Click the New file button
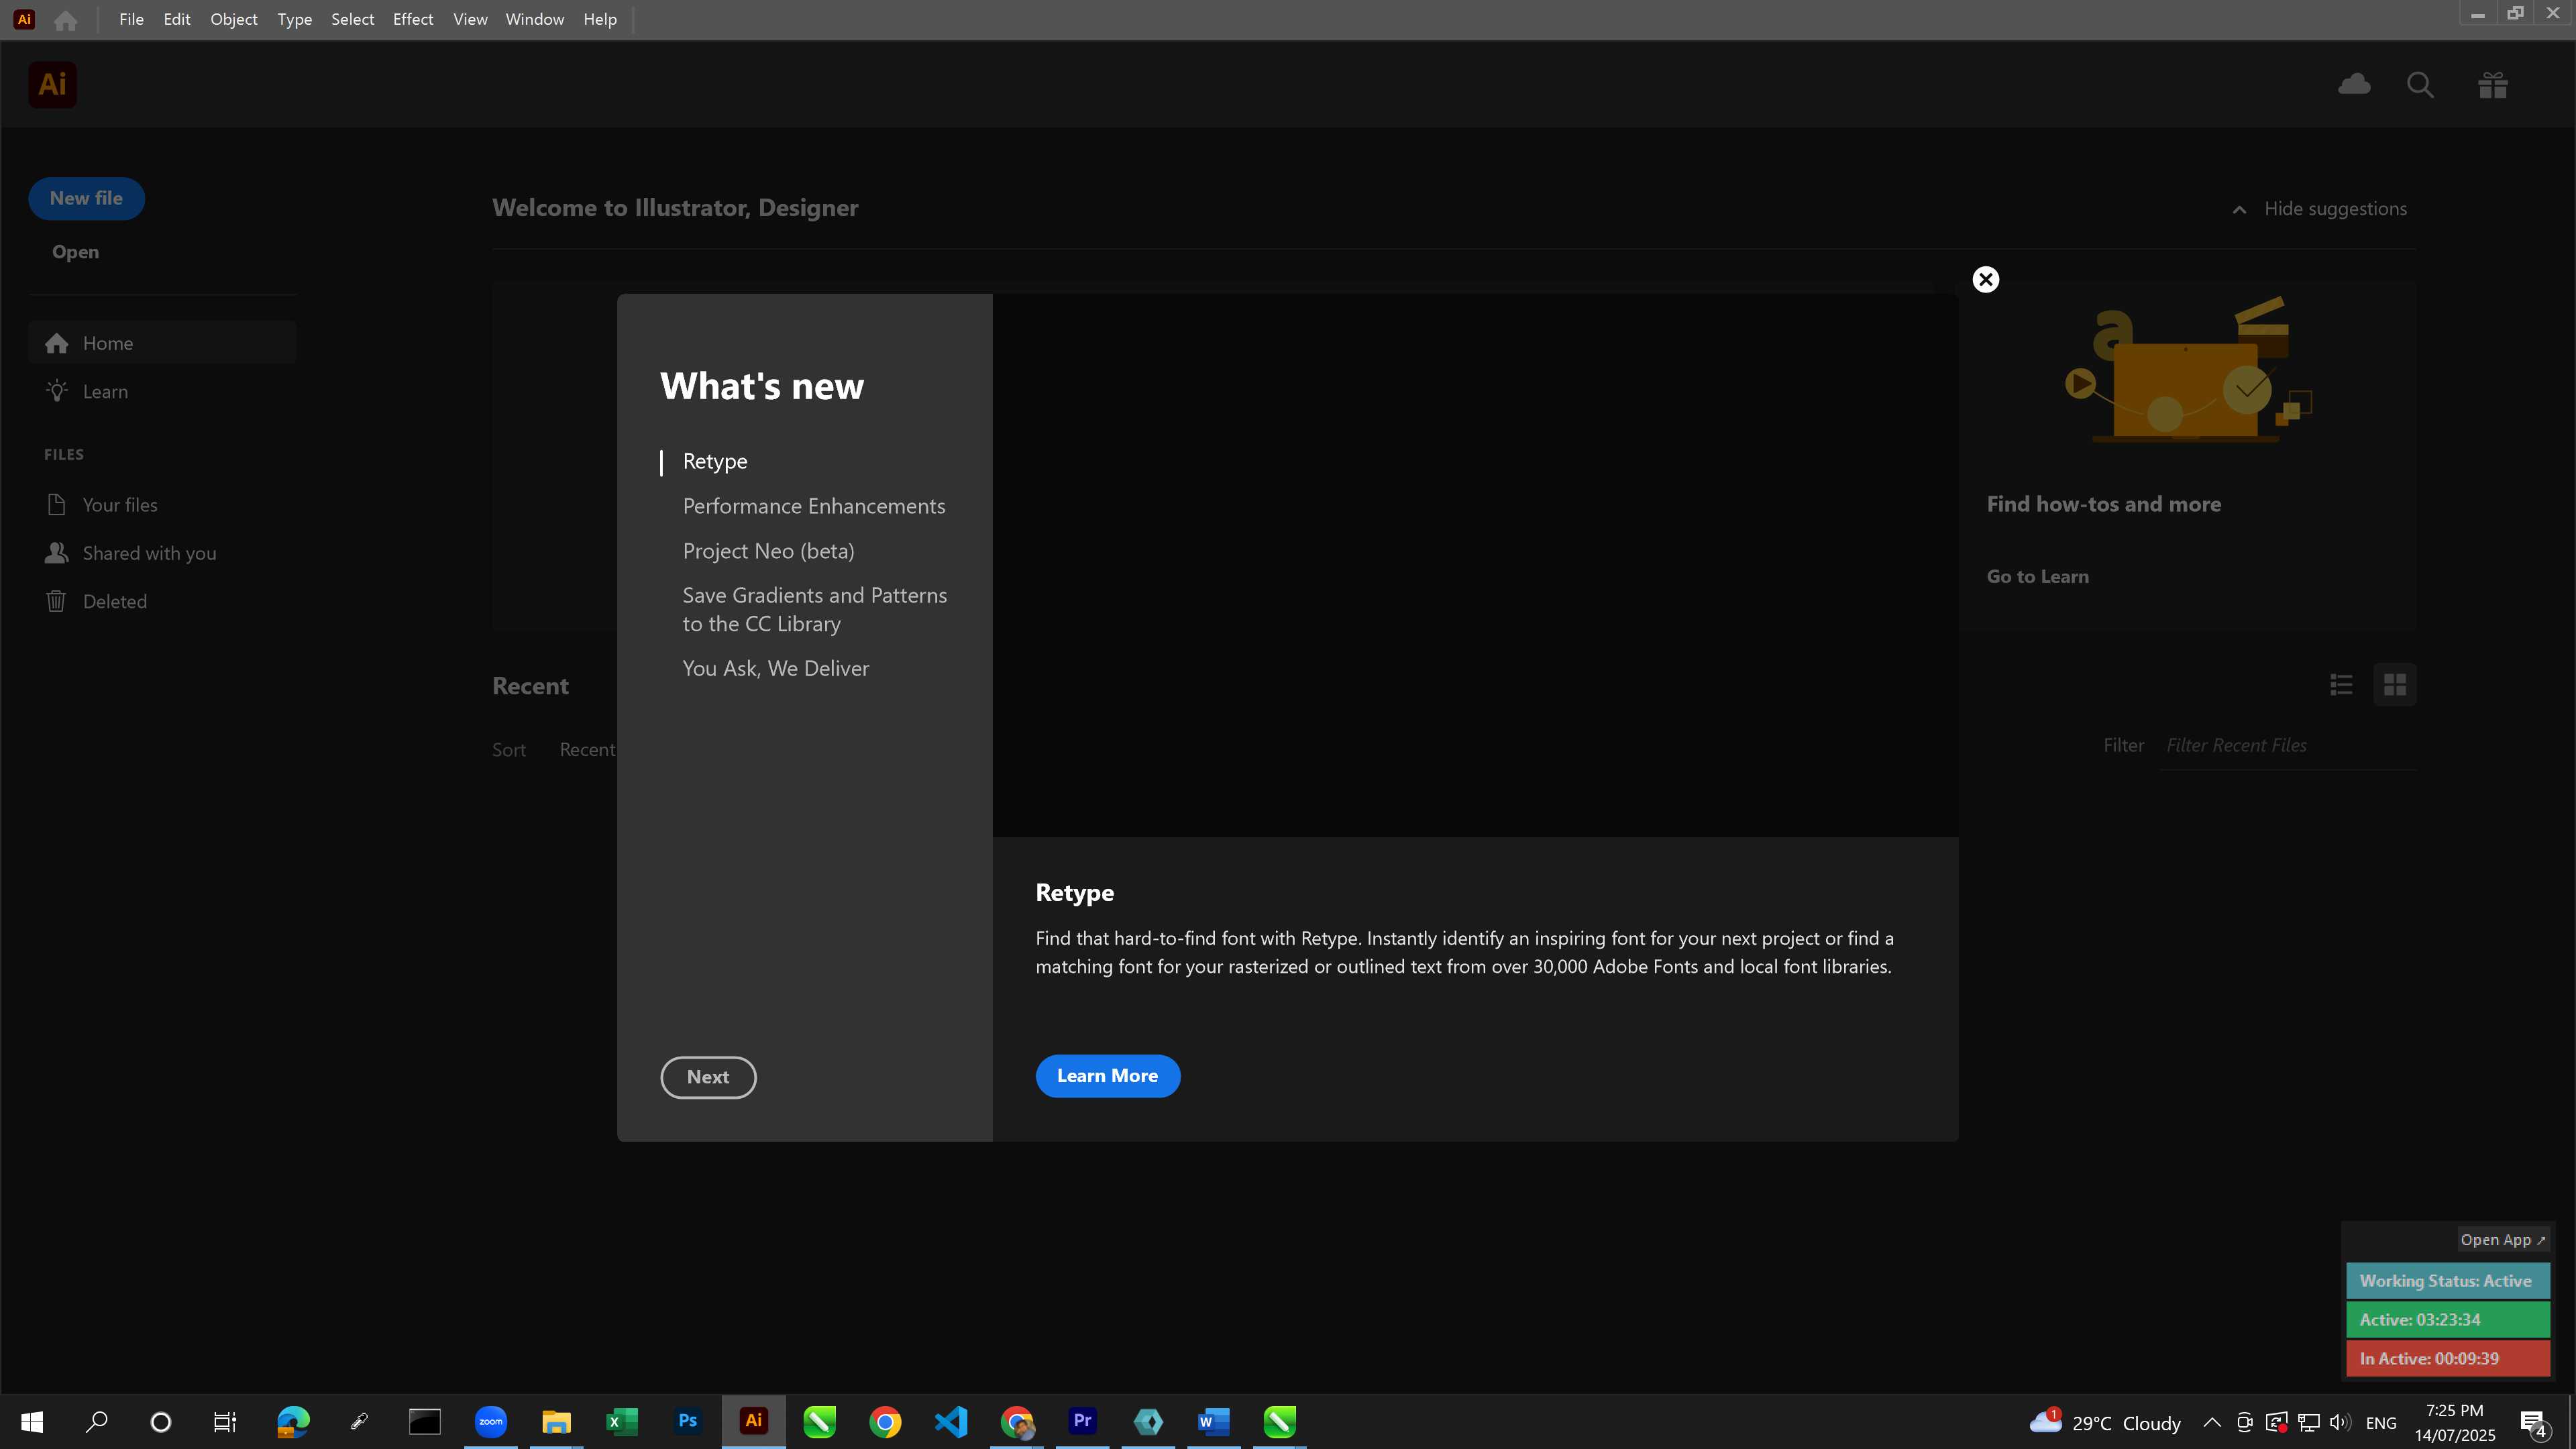The image size is (2576, 1449). click(x=86, y=198)
